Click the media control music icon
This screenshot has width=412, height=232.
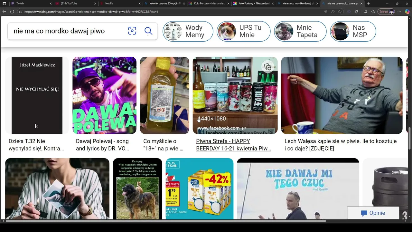click(x=365, y=12)
